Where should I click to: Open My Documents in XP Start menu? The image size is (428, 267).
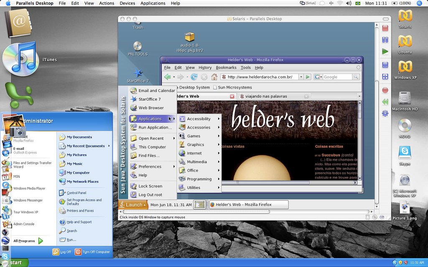[x=76, y=137]
